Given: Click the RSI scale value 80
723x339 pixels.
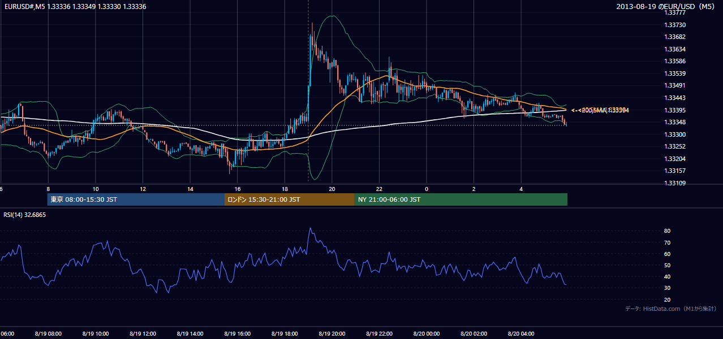Looking at the screenshot, I should [667, 231].
